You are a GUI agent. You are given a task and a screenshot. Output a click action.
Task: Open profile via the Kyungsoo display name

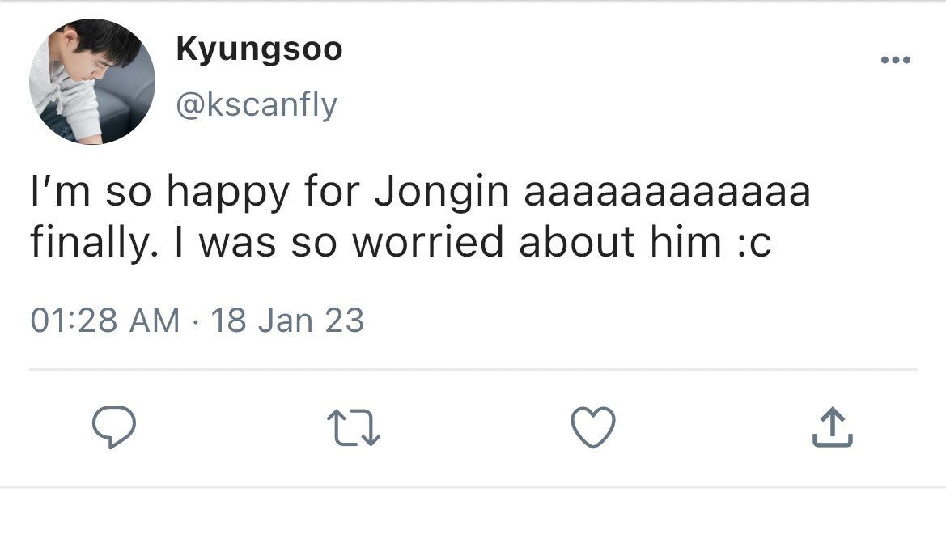click(x=260, y=49)
